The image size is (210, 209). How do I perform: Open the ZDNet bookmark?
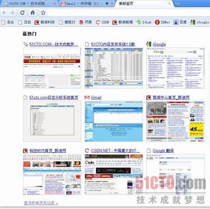pos(162,22)
